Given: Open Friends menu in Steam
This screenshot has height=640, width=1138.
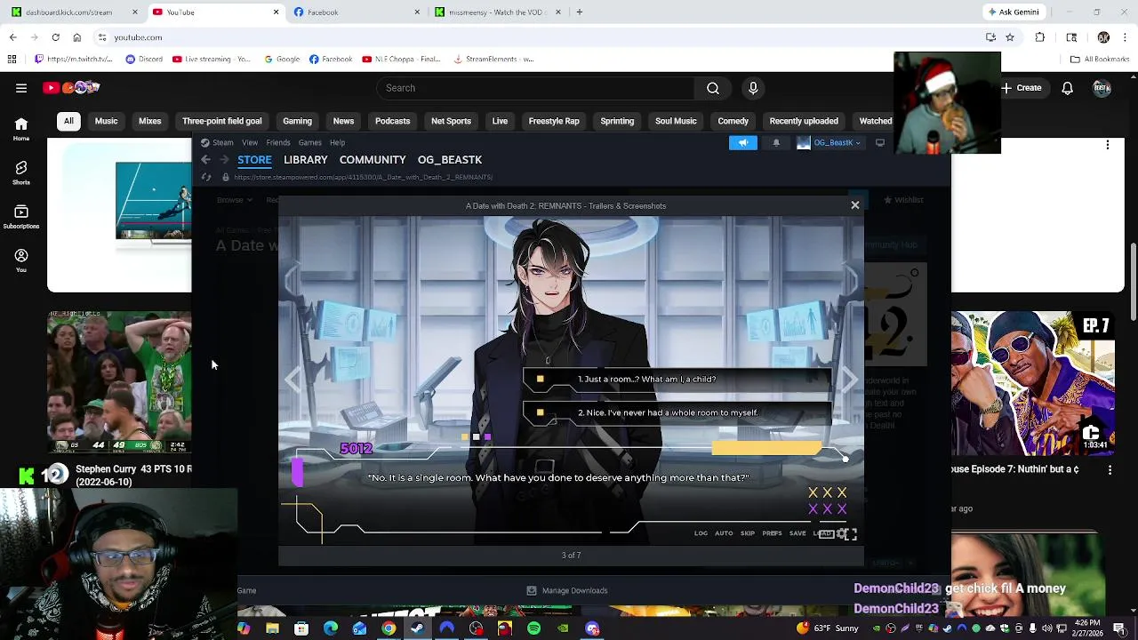Looking at the screenshot, I should click(x=278, y=142).
